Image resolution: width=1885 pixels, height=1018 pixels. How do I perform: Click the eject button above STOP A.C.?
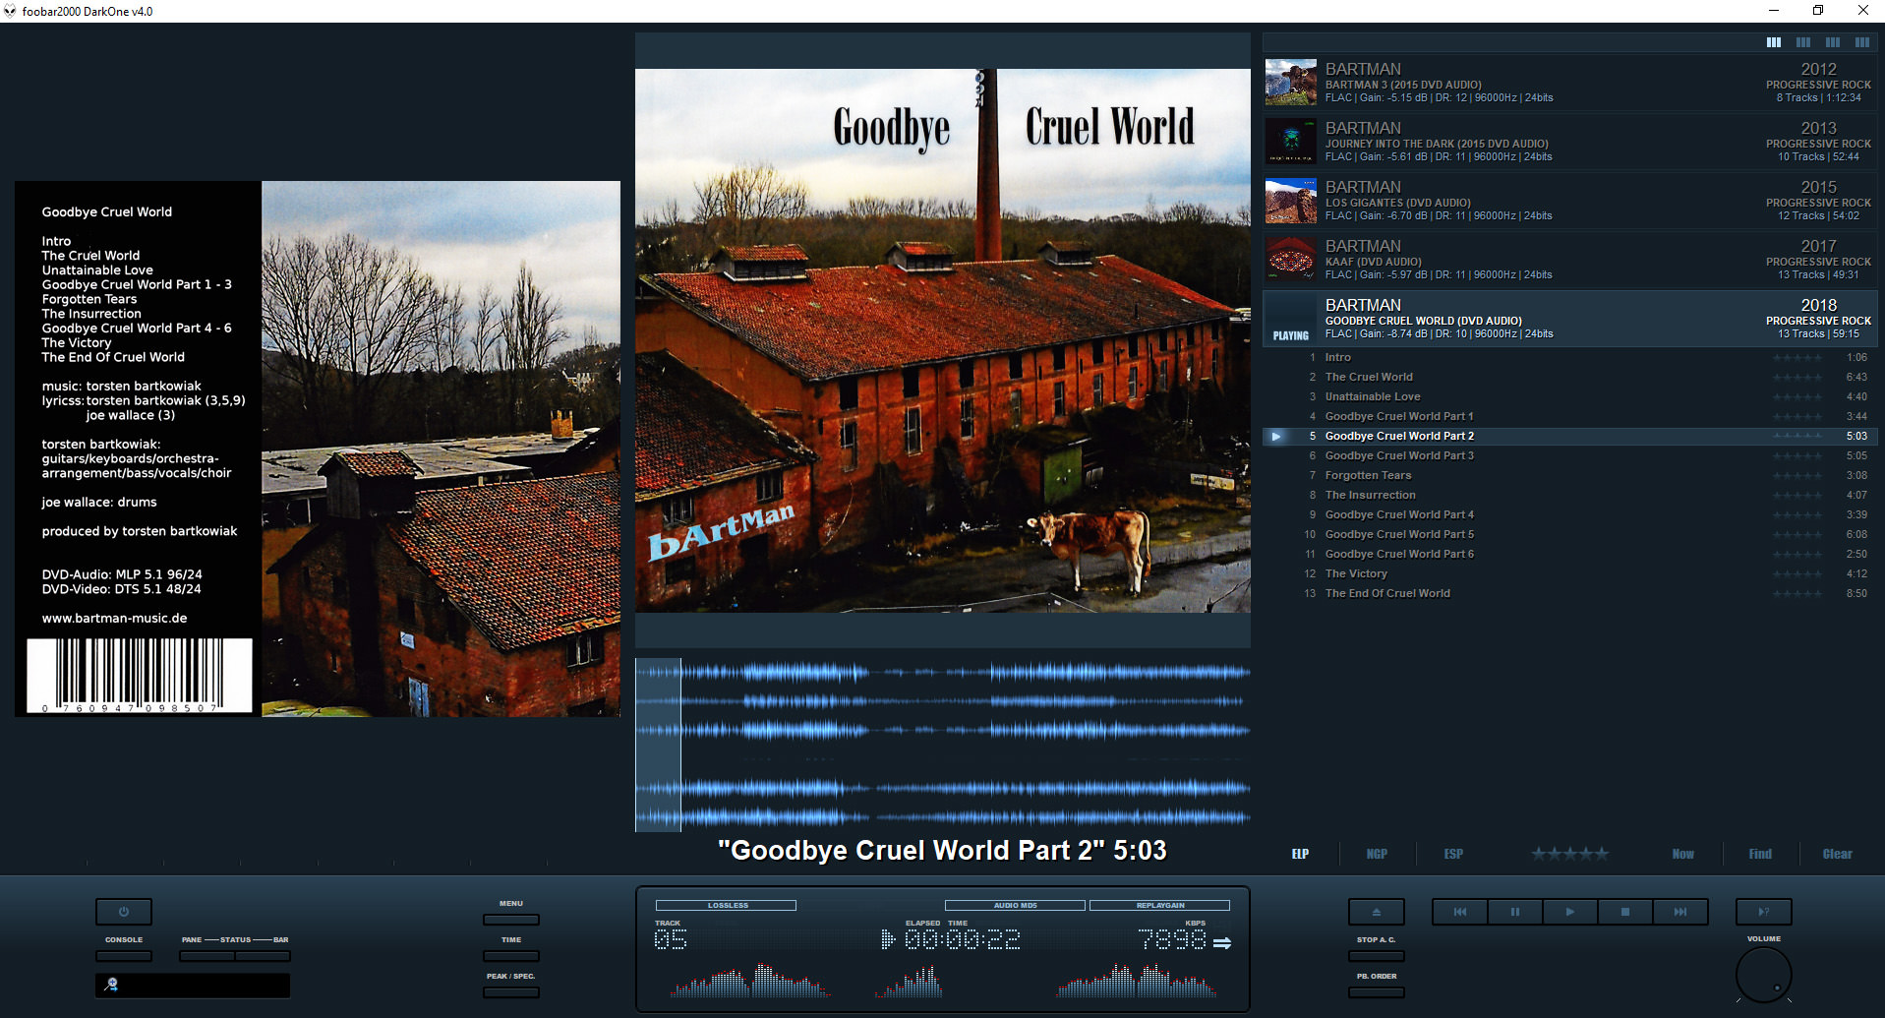coord(1376,912)
